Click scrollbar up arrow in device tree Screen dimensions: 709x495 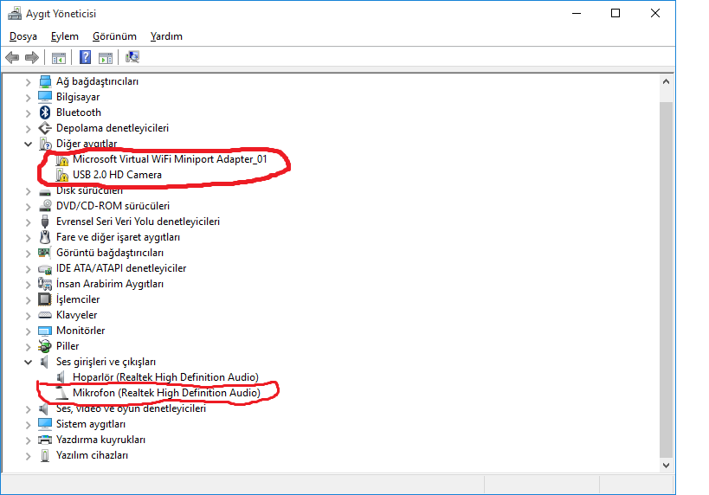coord(666,82)
